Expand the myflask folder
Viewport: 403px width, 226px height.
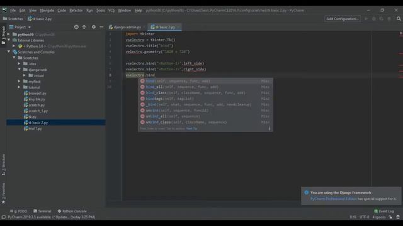click(20, 82)
